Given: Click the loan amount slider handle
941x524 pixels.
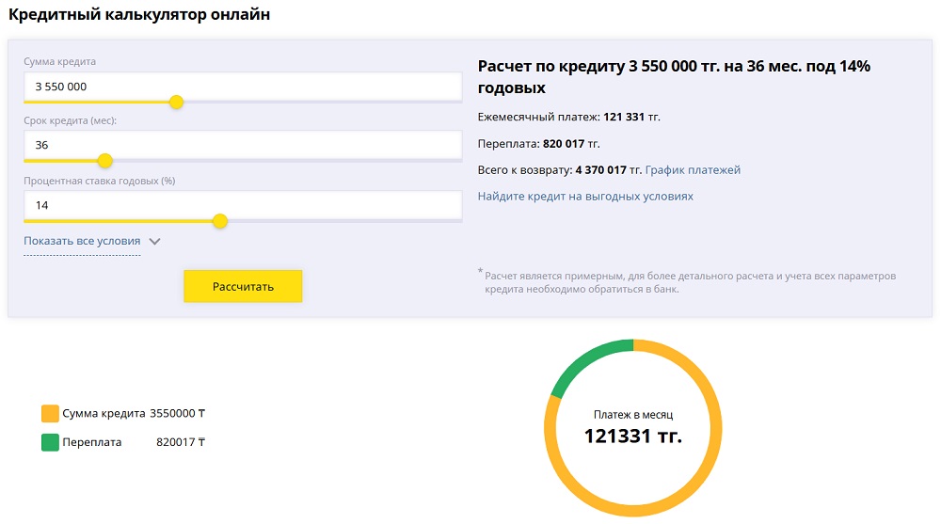Looking at the screenshot, I should (x=176, y=102).
